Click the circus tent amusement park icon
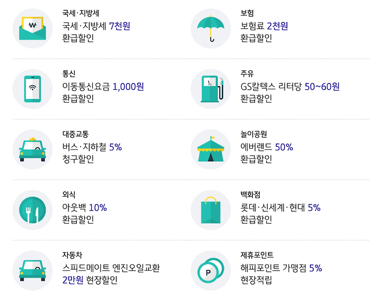379x299 pixels. [x=211, y=149]
